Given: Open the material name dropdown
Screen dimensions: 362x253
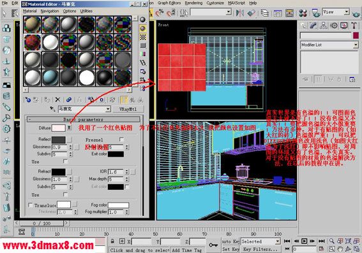Looking at the screenshot, I should (x=108, y=109).
